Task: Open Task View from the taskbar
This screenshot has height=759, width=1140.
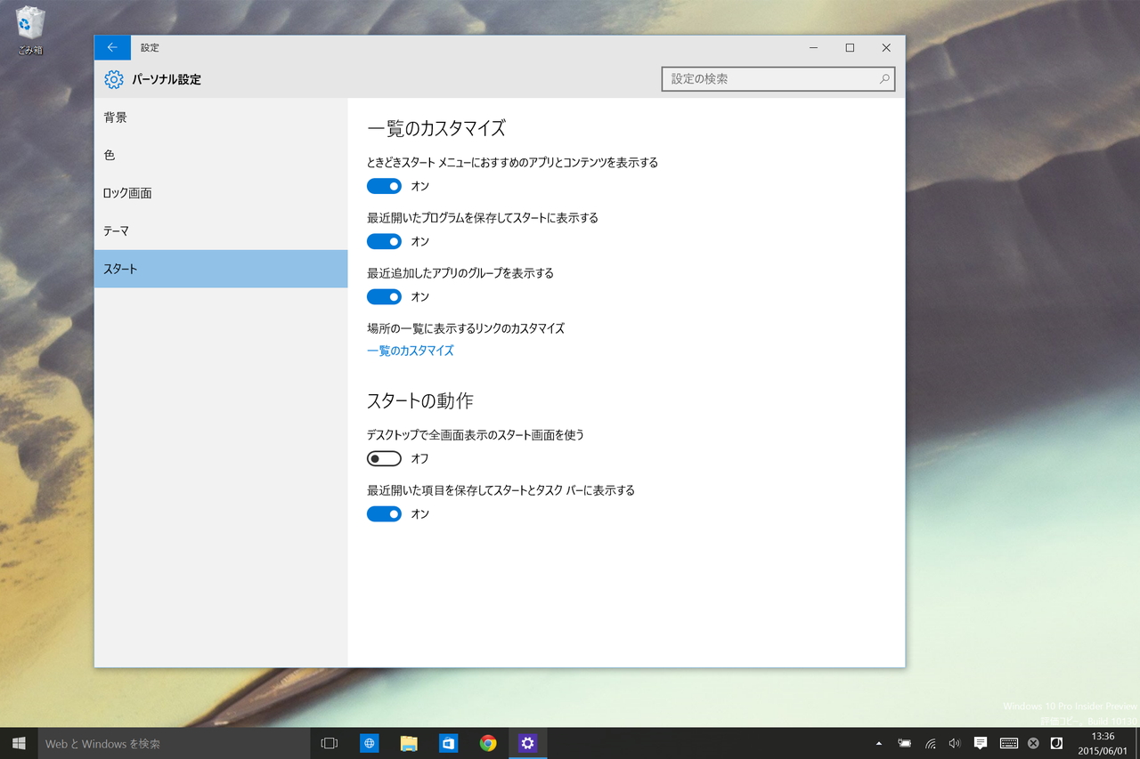Action: pyautogui.click(x=330, y=743)
